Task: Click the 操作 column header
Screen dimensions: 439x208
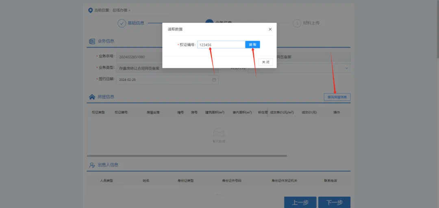Action: [337, 112]
